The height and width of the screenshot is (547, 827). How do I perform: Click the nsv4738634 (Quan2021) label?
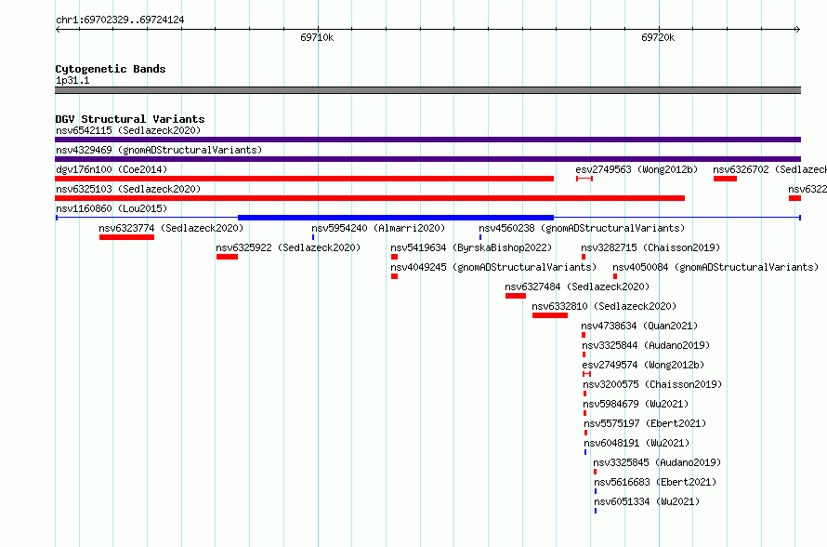[x=639, y=326]
